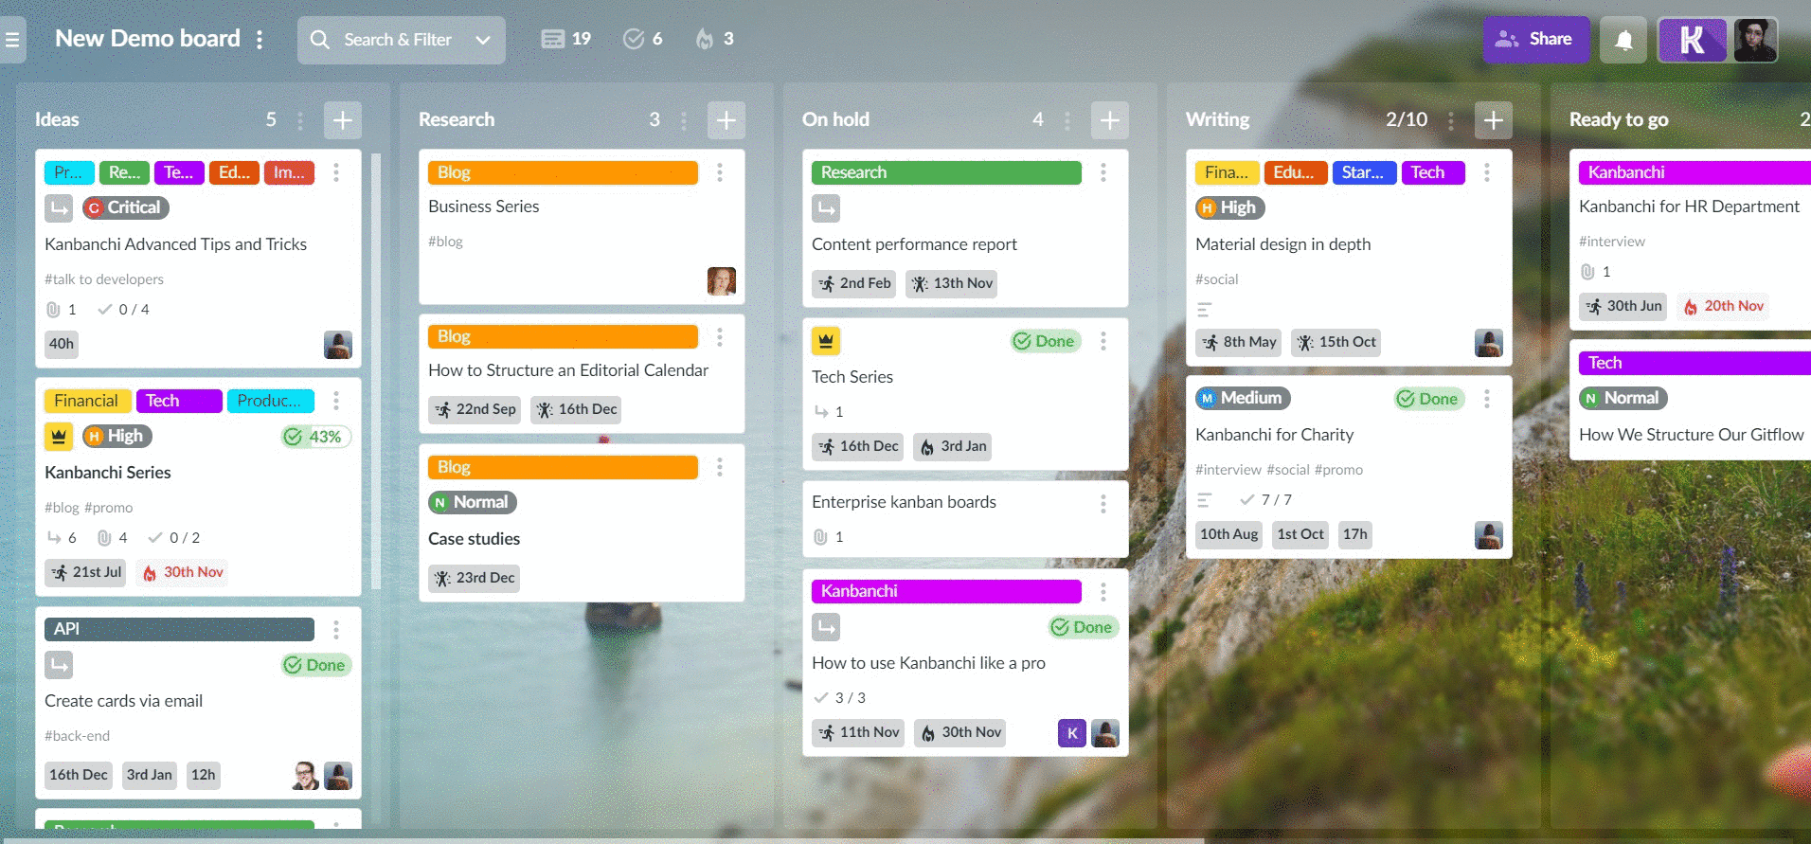Expand the Search & Filter dropdown arrow

tap(483, 40)
